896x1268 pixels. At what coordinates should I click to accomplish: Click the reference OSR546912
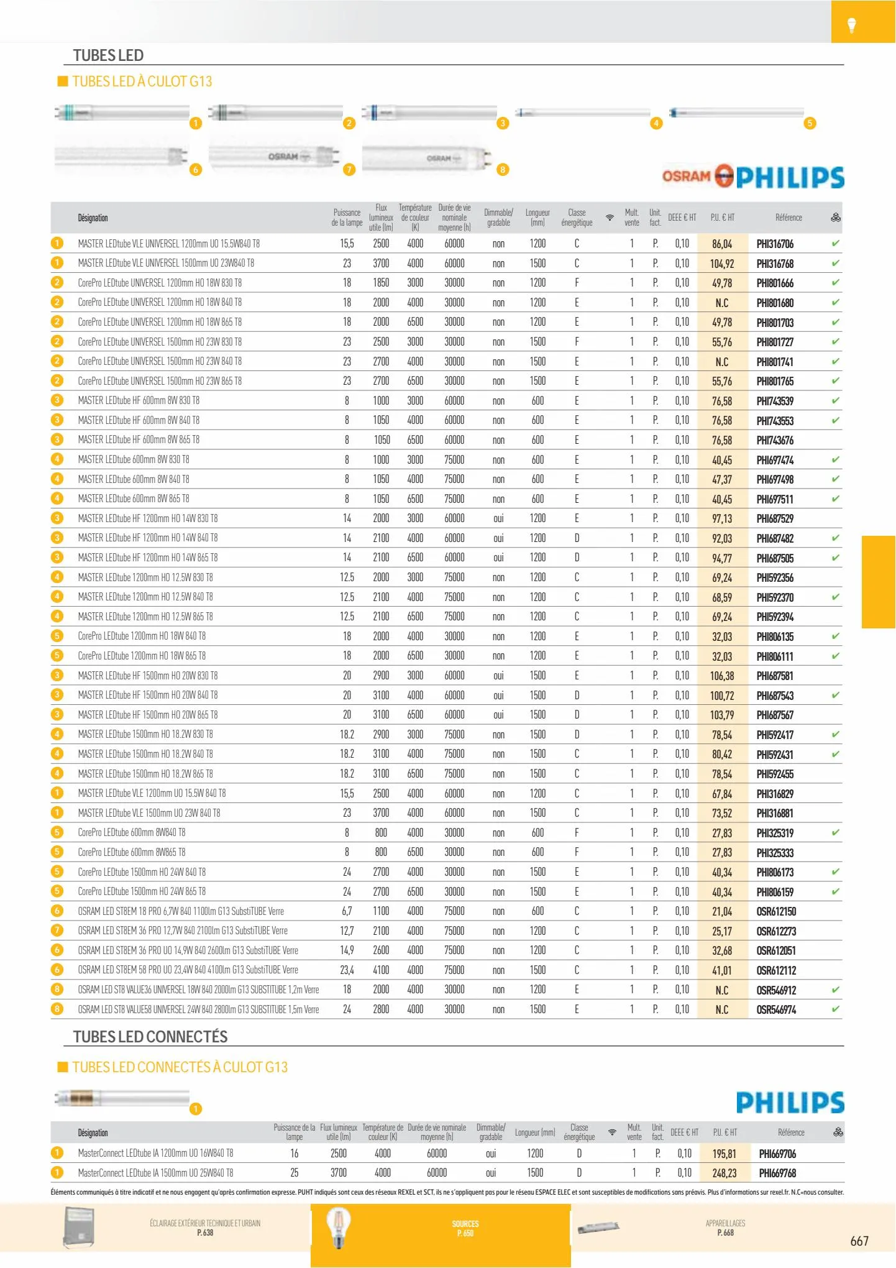776,990
